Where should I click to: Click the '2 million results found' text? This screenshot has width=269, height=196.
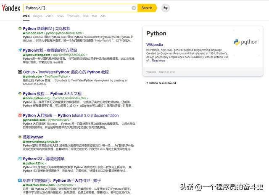[161, 83]
